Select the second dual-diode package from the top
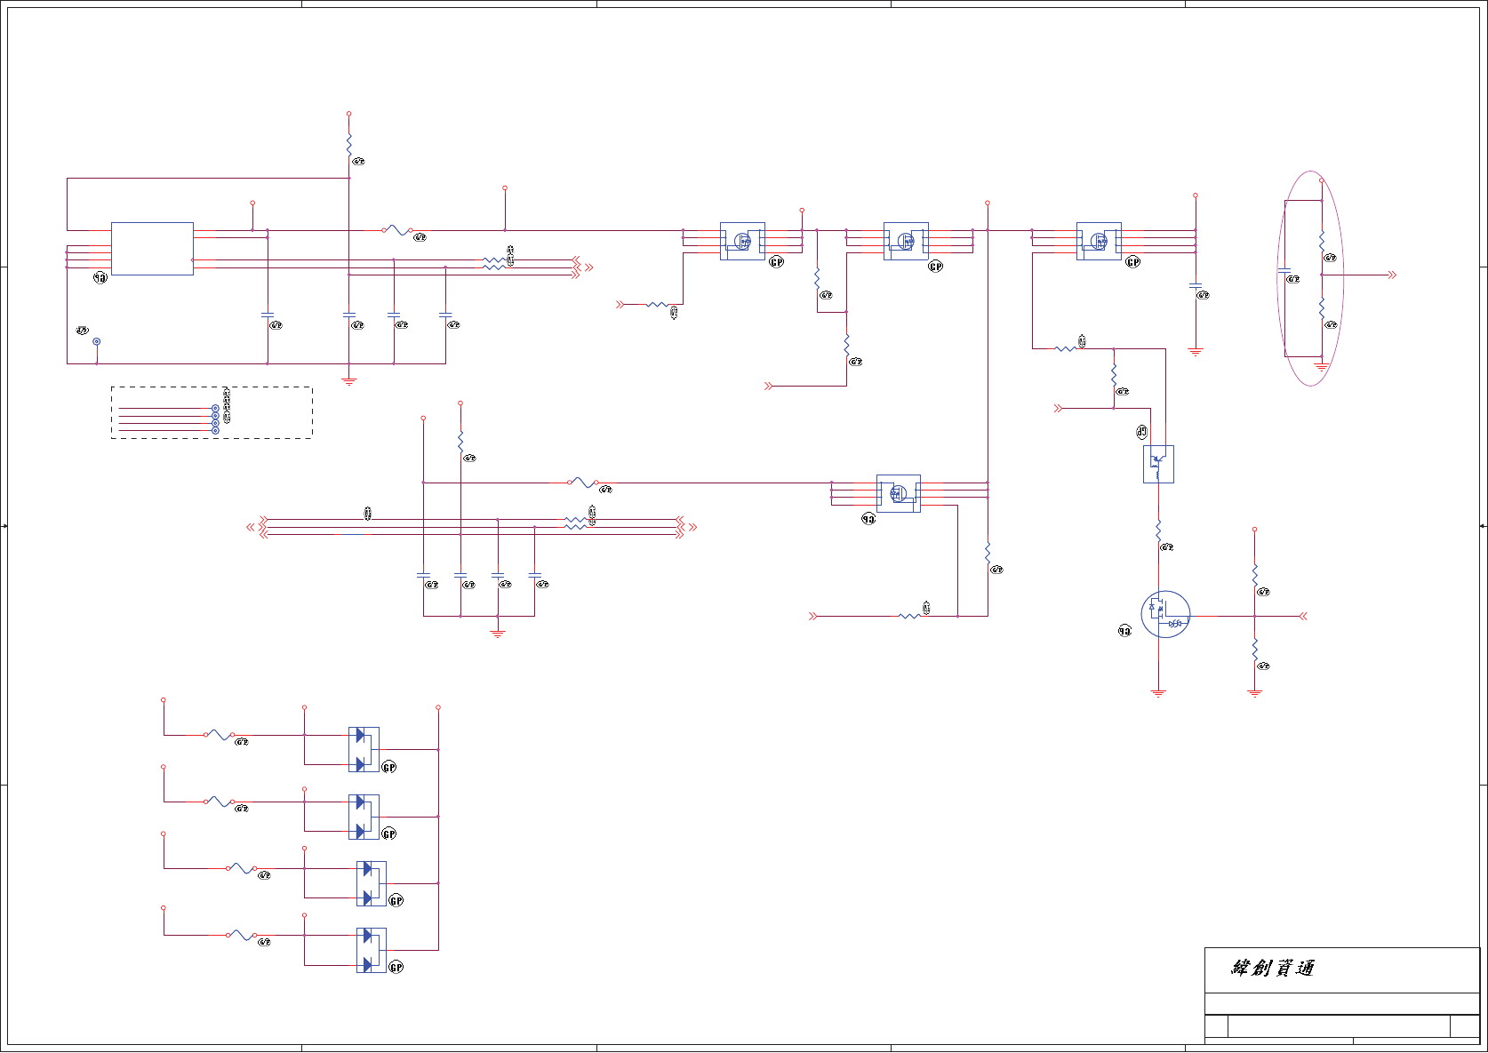The height and width of the screenshot is (1053, 1488). click(364, 817)
